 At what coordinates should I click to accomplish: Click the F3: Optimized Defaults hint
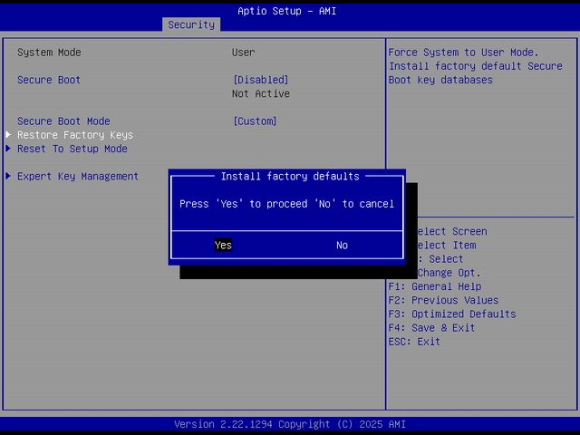[452, 314]
